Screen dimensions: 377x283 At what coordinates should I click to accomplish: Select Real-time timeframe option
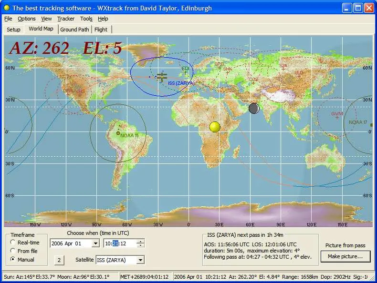coord(25,243)
